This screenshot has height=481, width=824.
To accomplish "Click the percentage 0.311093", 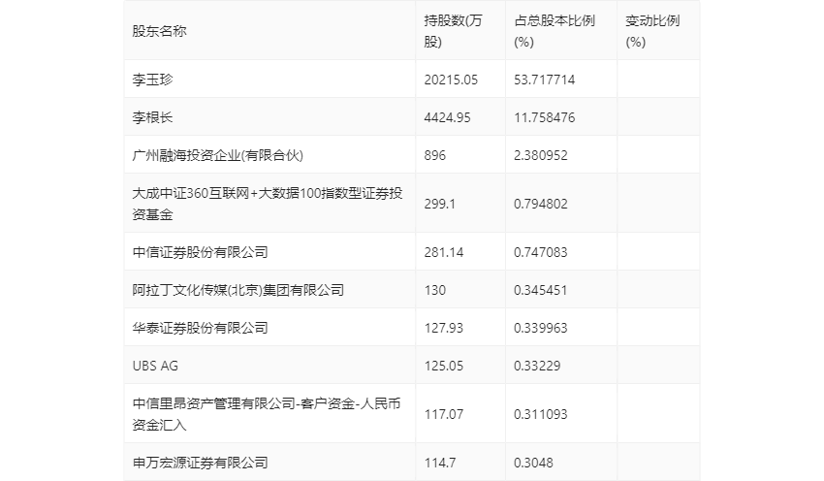I will 541,414.
